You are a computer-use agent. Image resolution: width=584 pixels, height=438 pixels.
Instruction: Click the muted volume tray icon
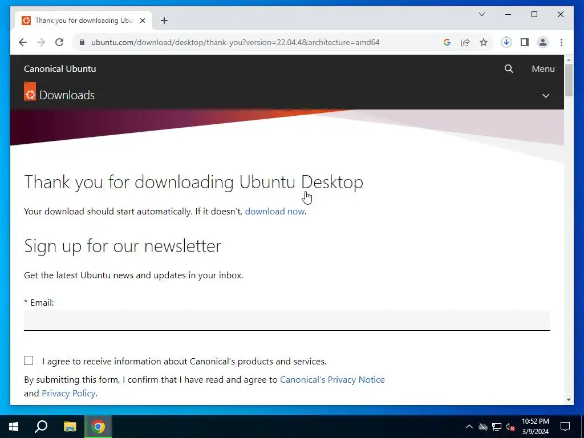point(510,427)
